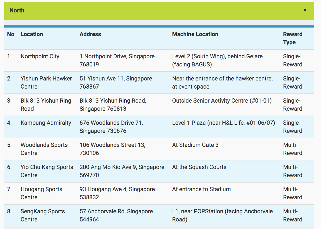The height and width of the screenshot is (229, 321).
Task: Click the Address column header
Action: point(90,34)
